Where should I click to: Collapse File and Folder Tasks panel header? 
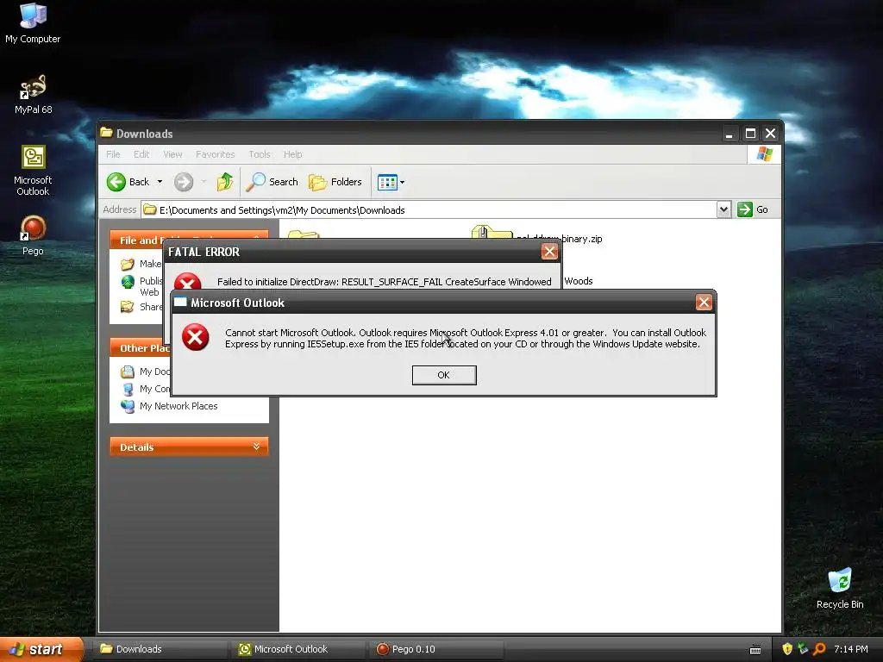pos(189,240)
